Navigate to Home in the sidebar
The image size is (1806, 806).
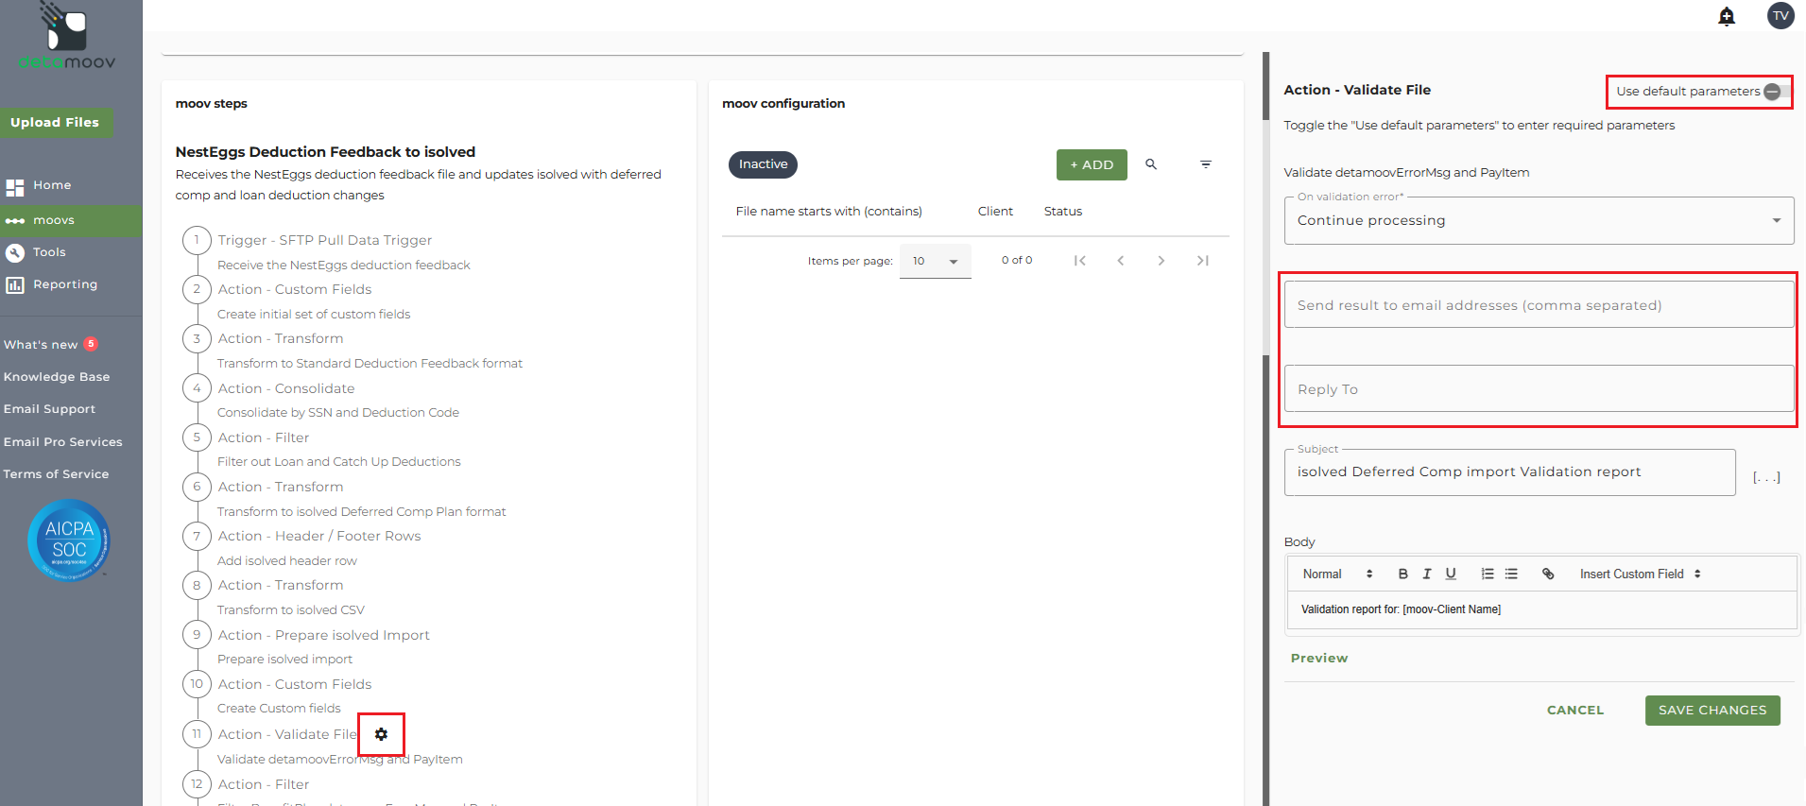click(x=52, y=185)
